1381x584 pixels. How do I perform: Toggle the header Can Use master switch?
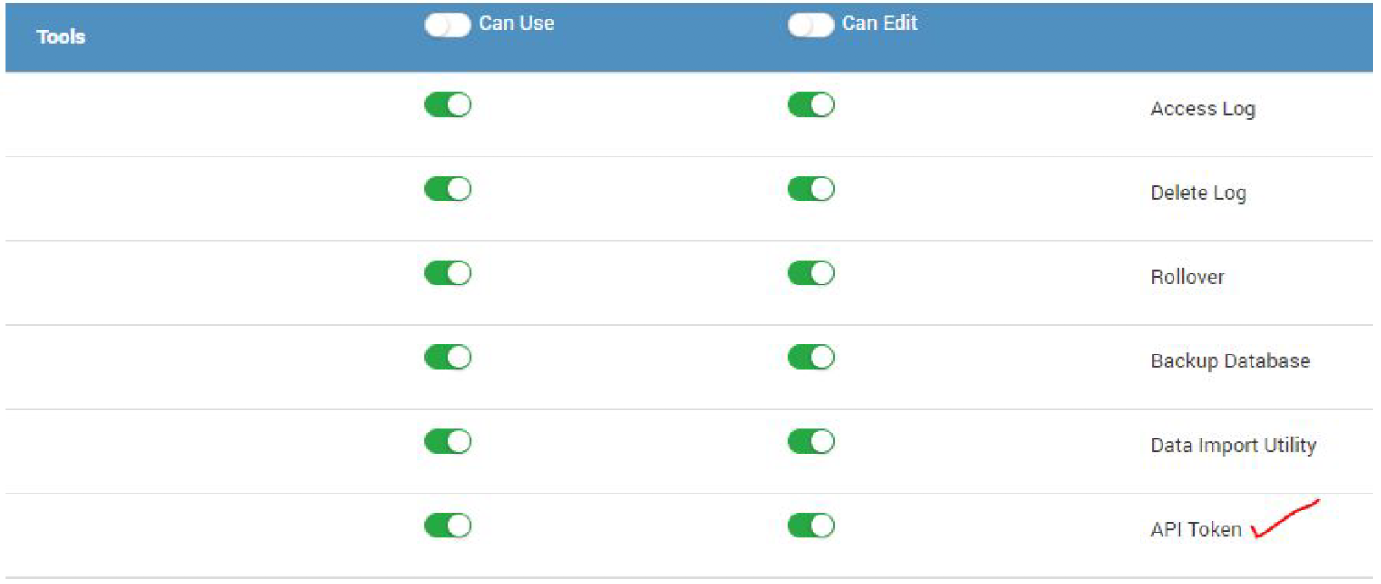point(447,25)
